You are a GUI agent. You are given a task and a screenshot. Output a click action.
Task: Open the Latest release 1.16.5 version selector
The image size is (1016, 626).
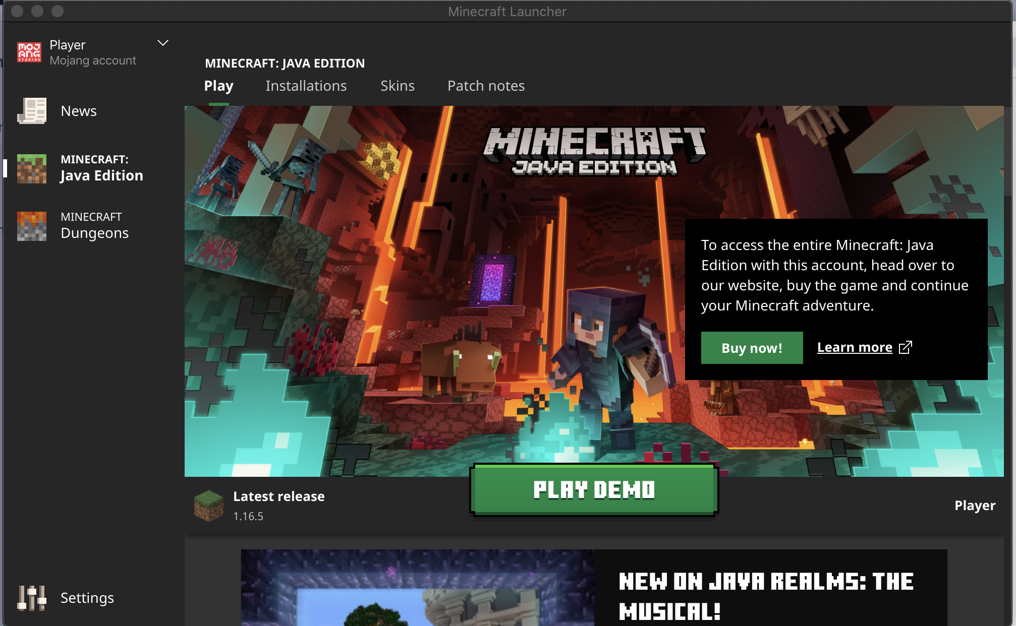[x=278, y=506]
